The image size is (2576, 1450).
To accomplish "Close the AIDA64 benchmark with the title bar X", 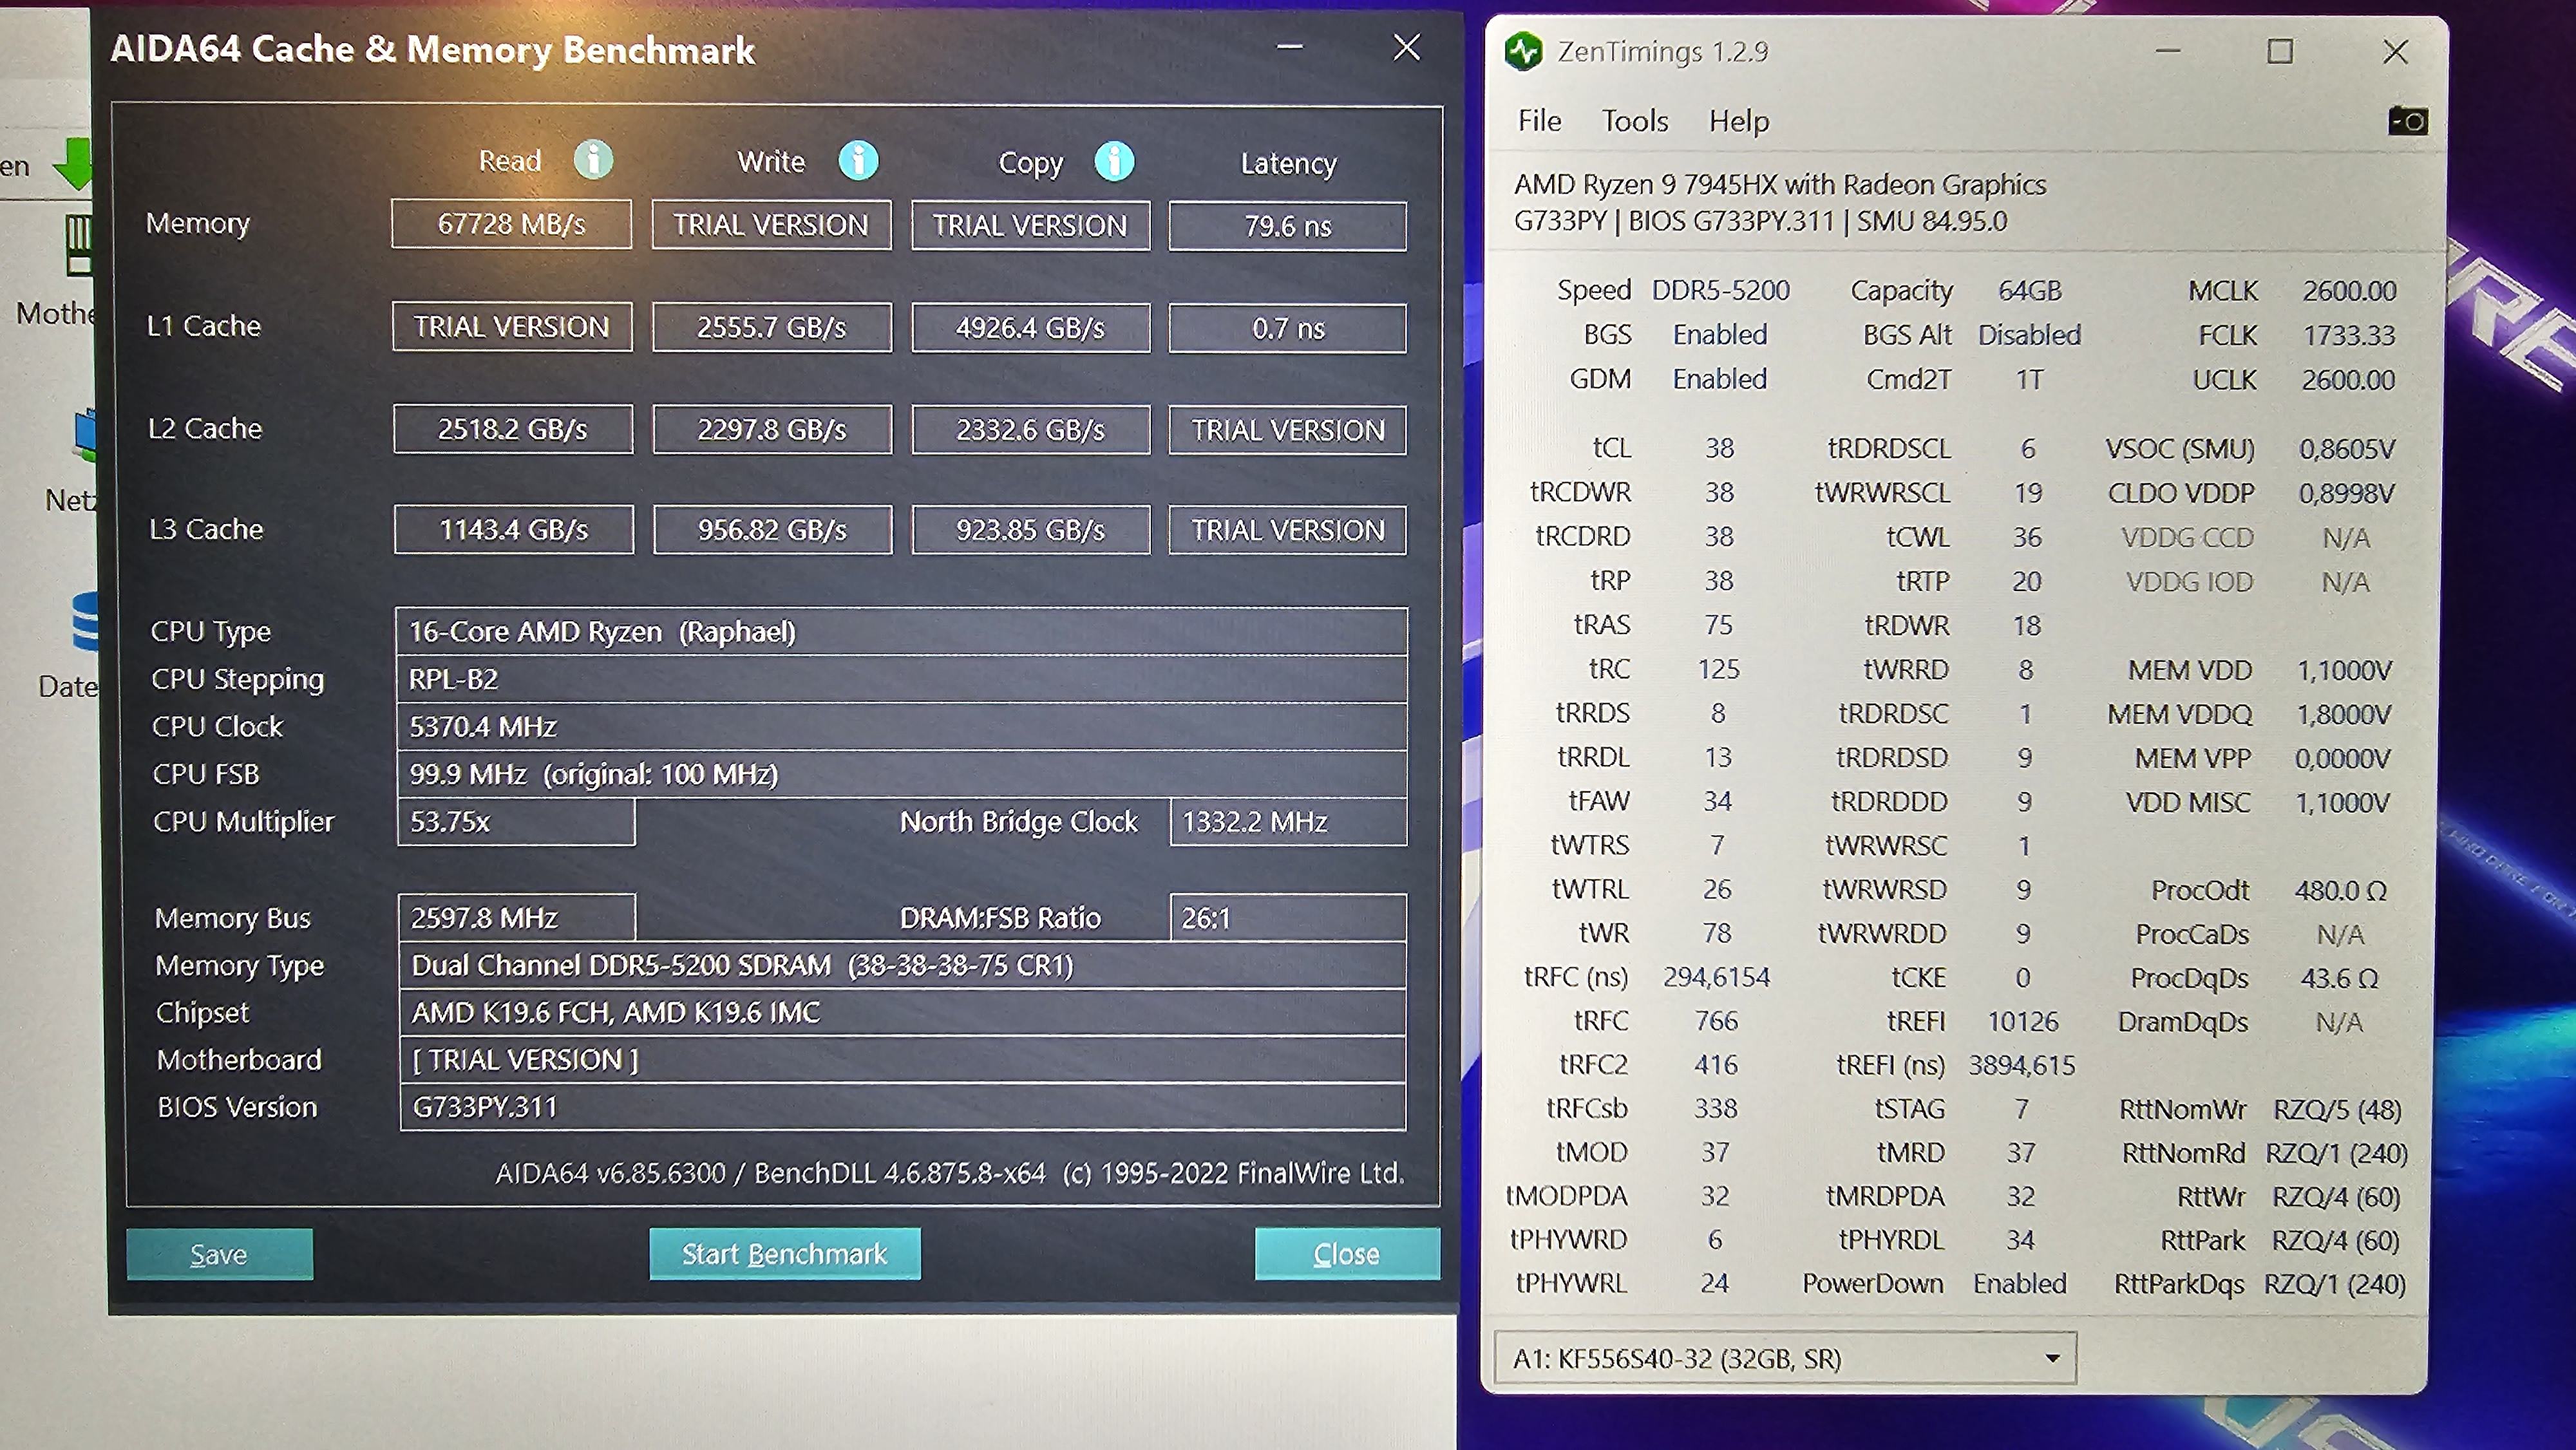I will (x=1407, y=47).
